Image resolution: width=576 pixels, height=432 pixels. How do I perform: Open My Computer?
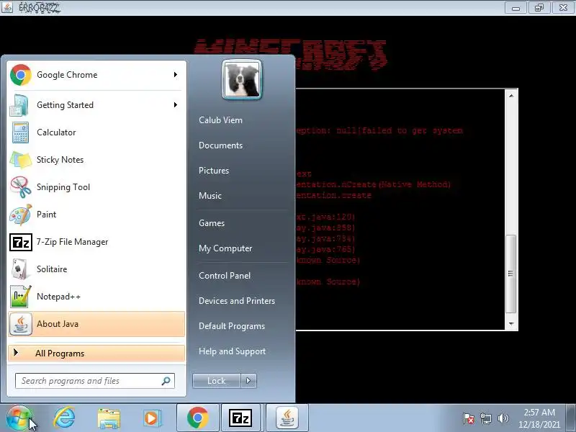(225, 248)
